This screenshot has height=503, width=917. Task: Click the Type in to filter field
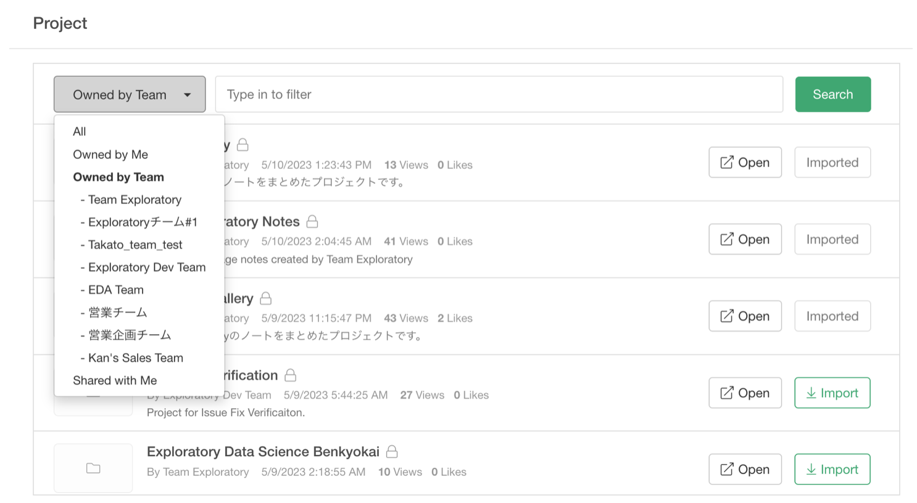click(x=499, y=94)
